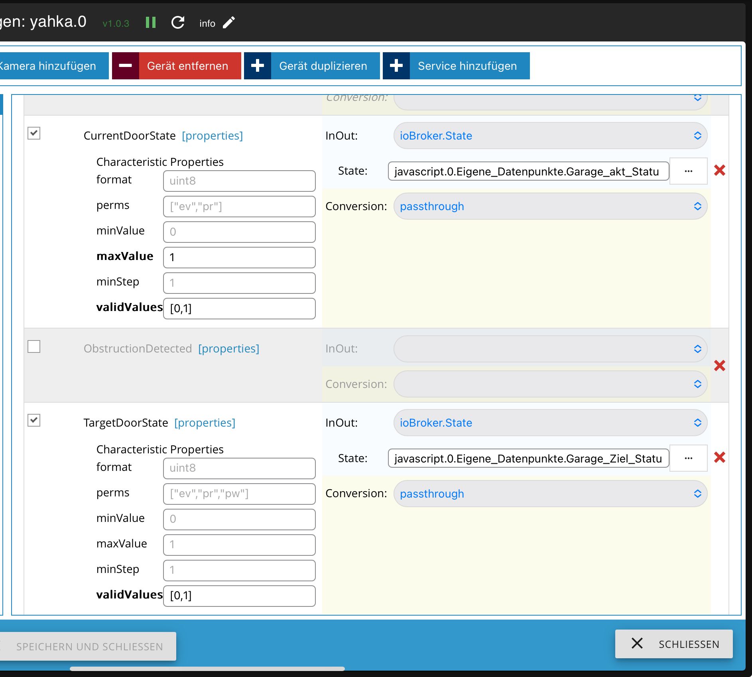
Task: Focus TargetDoorState State path field
Action: point(528,458)
